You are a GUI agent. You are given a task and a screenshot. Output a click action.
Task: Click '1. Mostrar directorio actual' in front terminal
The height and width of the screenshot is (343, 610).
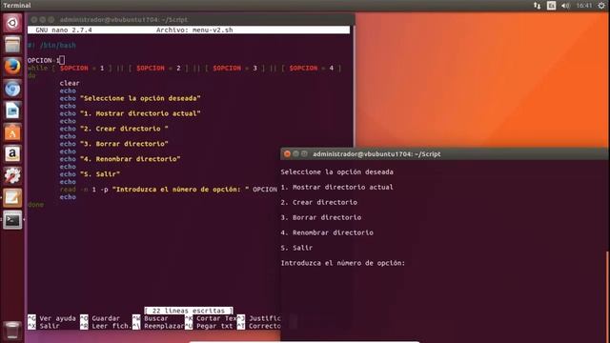click(336, 187)
